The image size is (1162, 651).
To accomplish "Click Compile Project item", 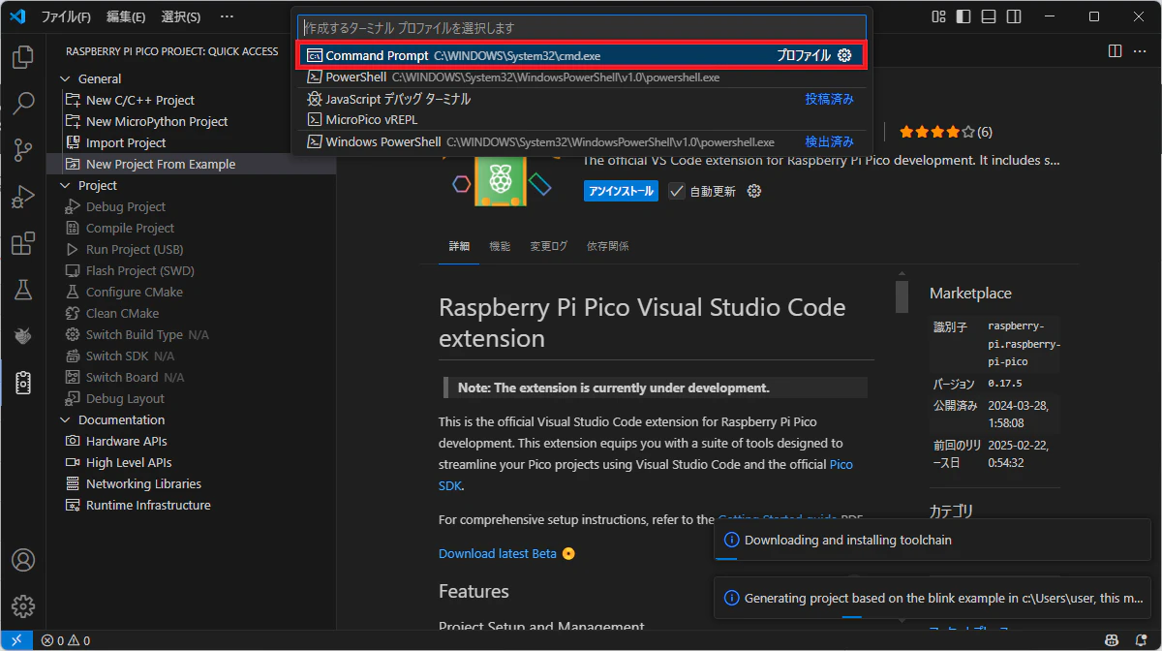I will click(130, 228).
